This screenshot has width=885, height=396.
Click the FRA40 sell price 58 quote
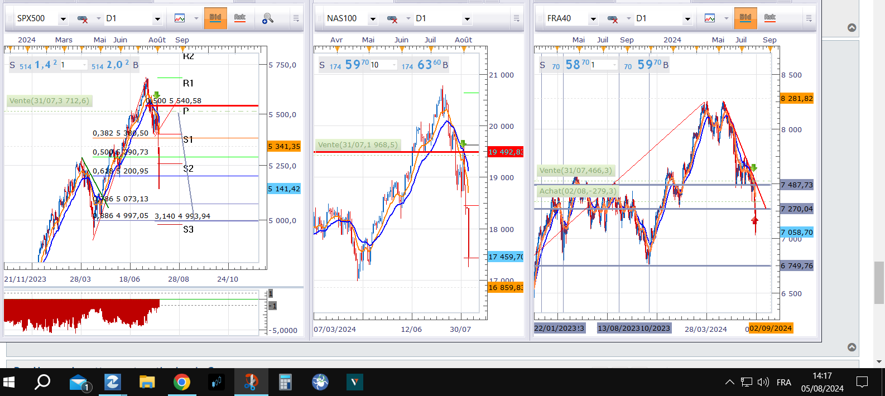tap(573, 65)
